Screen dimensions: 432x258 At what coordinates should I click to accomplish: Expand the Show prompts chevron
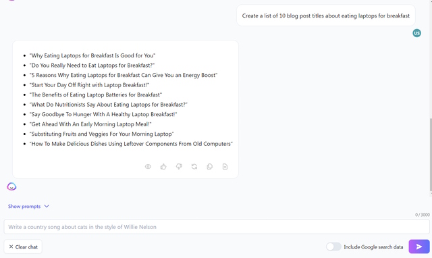47,206
